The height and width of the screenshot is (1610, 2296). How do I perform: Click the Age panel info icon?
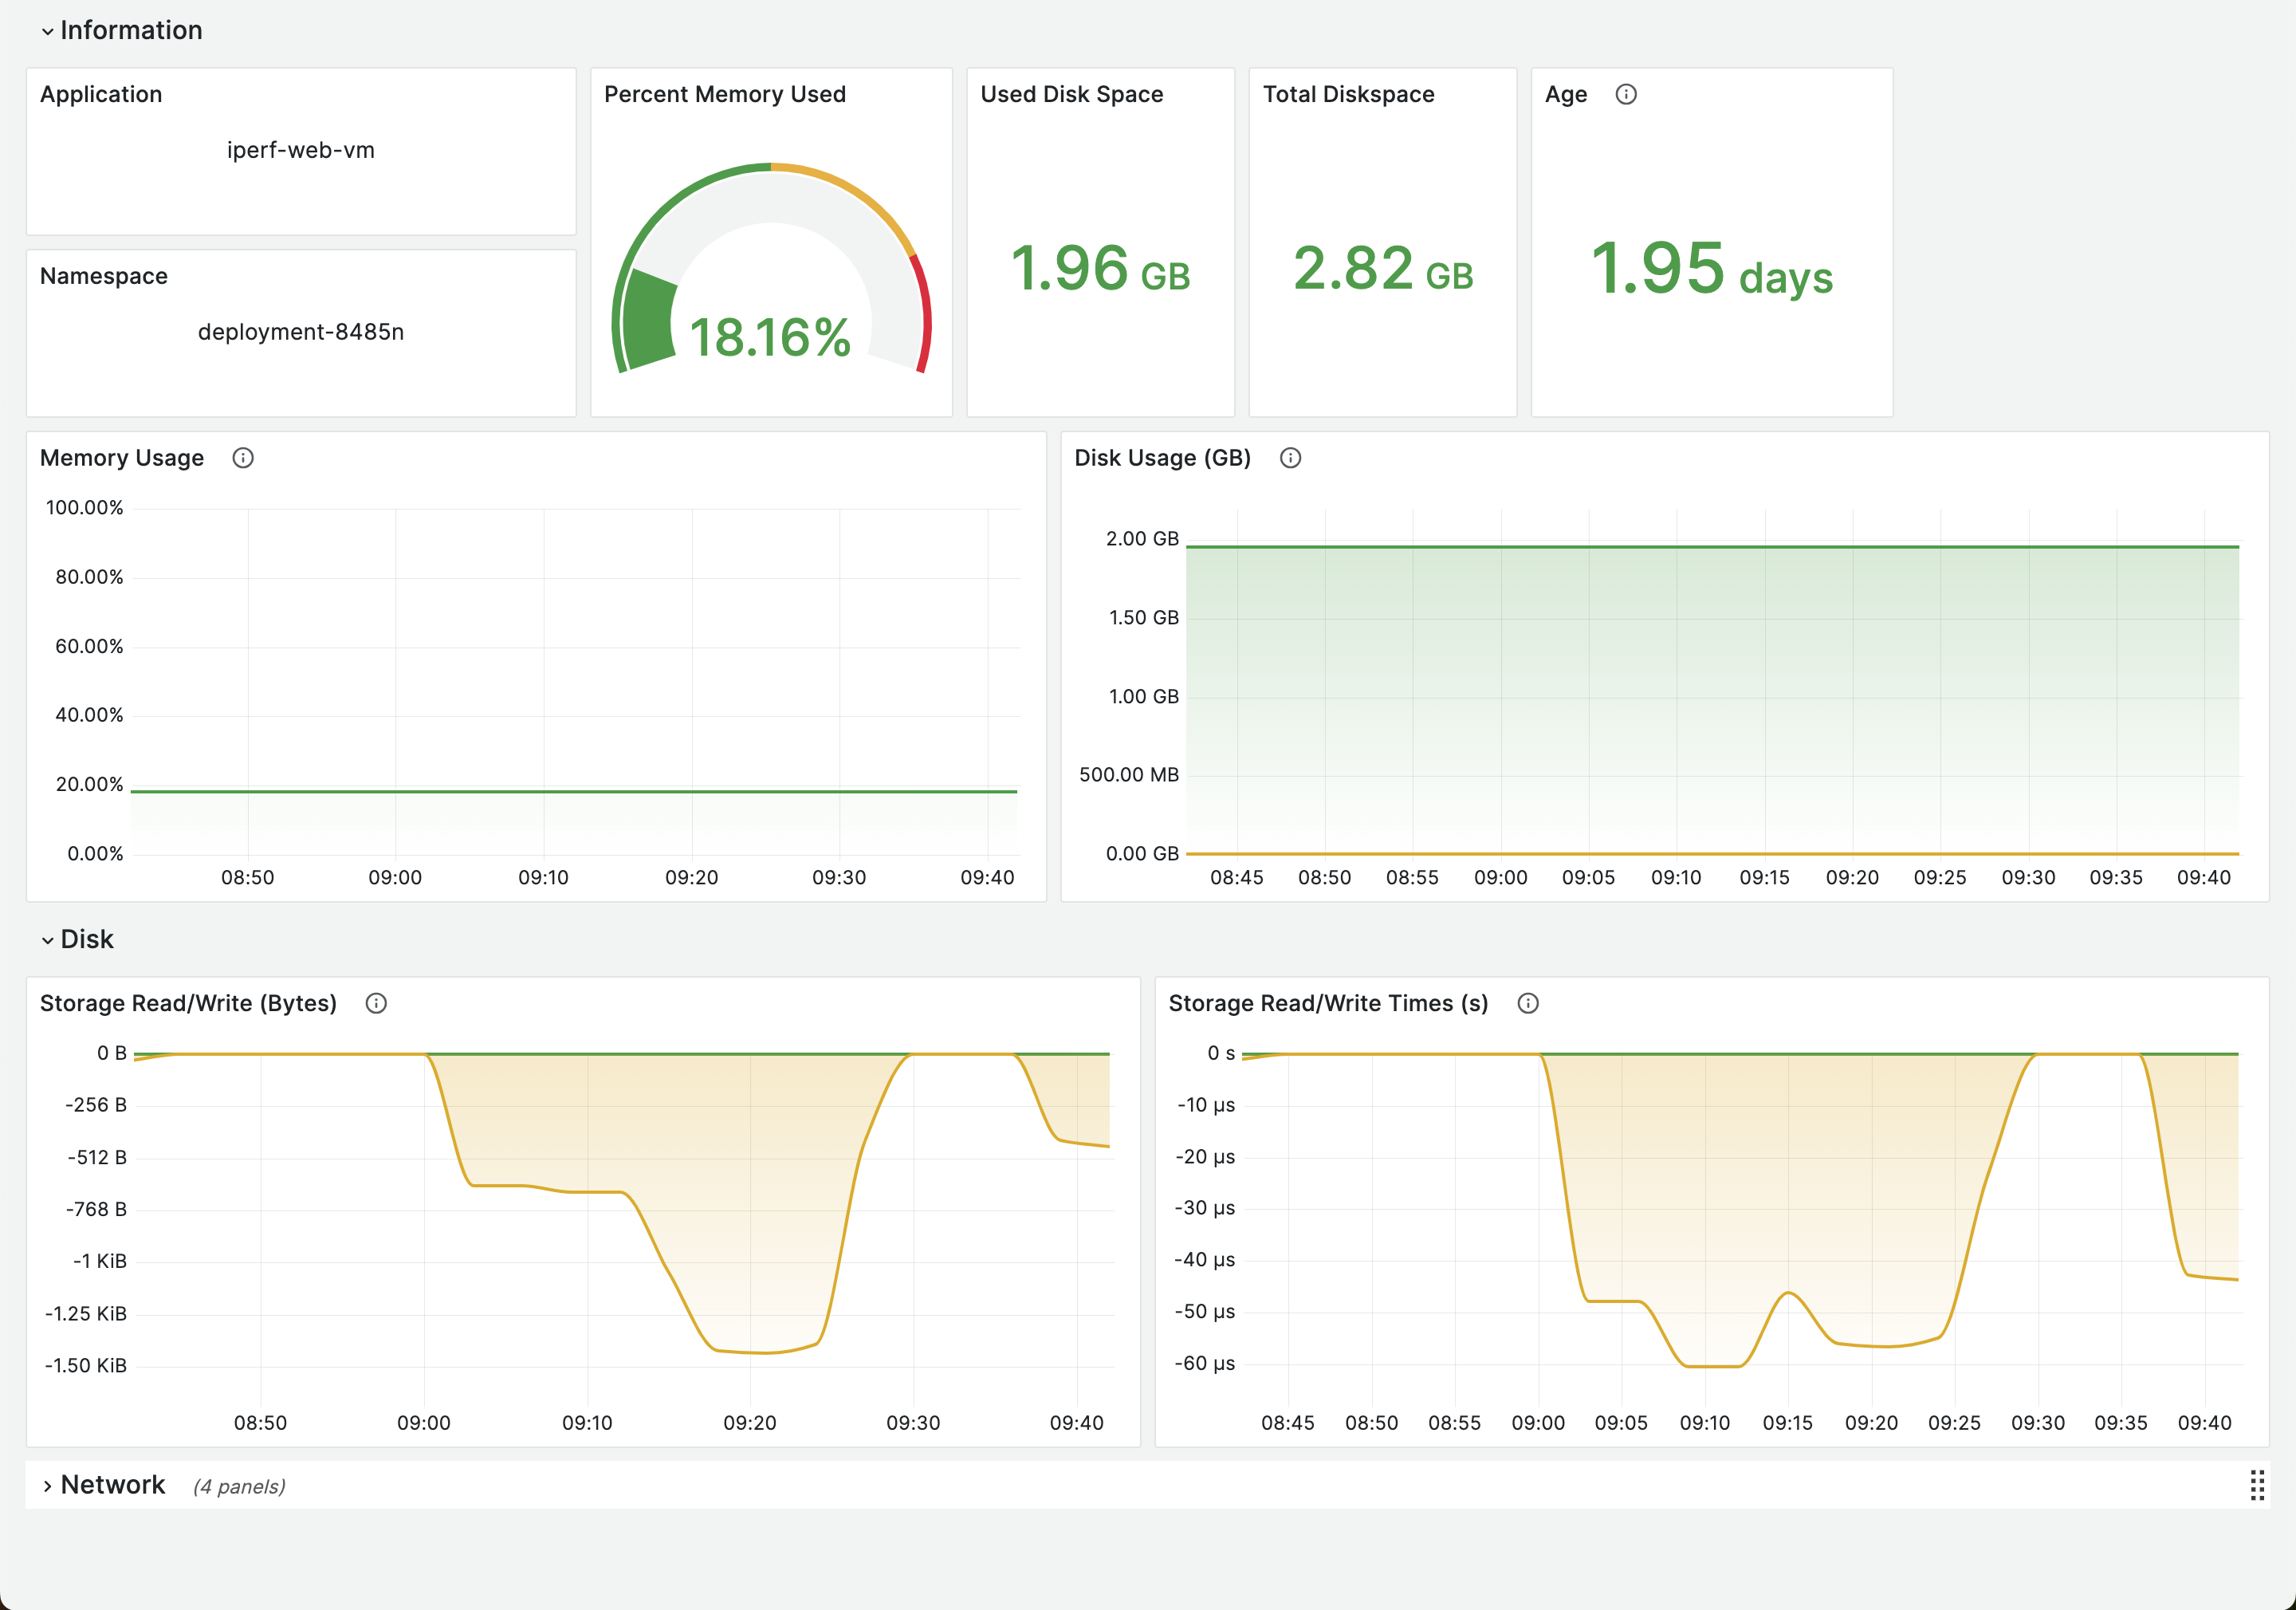(x=1626, y=94)
